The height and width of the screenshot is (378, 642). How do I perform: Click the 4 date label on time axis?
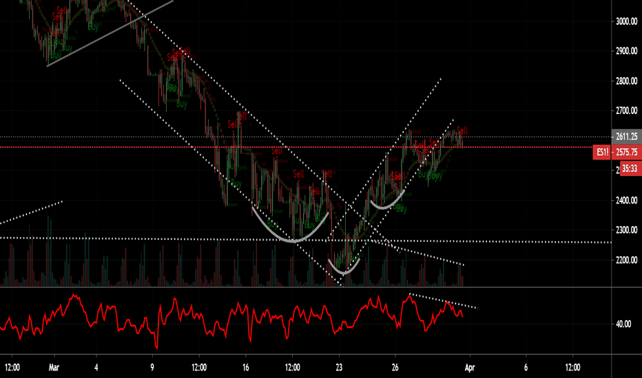click(96, 368)
